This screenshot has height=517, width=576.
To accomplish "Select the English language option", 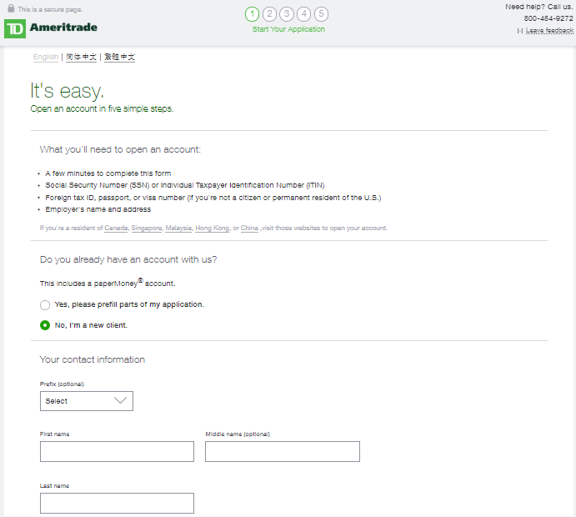I will click(x=46, y=58).
